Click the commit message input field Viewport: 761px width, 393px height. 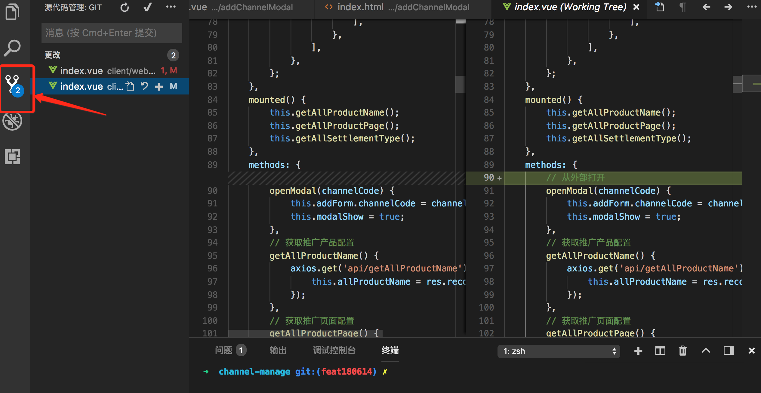click(112, 33)
